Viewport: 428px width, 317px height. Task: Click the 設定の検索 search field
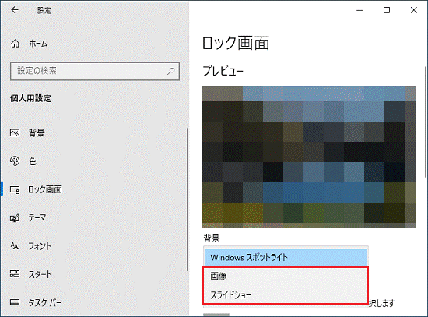click(95, 71)
